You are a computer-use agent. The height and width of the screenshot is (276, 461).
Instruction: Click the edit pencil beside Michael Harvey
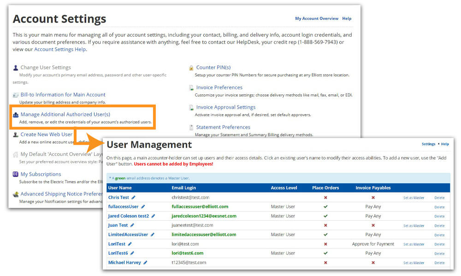pyautogui.click(x=145, y=263)
